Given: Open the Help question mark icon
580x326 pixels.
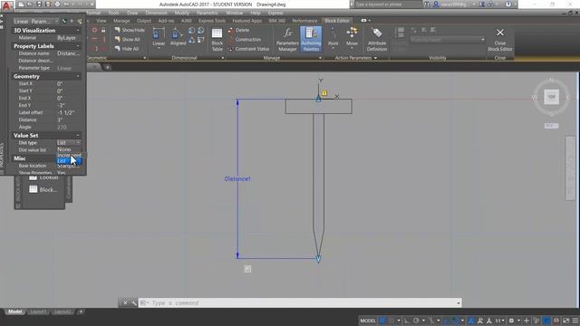Looking at the screenshot, I should tap(508, 5).
